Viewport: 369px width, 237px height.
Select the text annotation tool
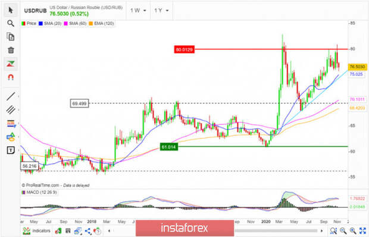click(11, 150)
